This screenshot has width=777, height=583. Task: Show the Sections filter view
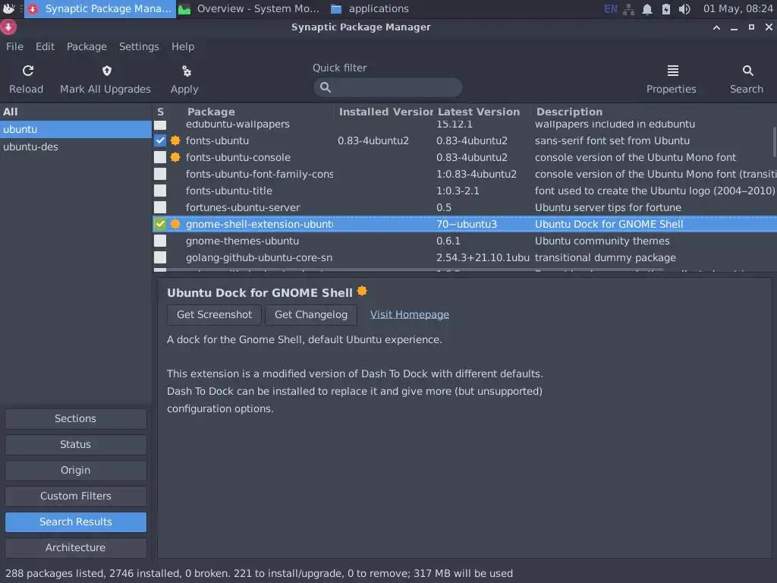click(x=75, y=418)
